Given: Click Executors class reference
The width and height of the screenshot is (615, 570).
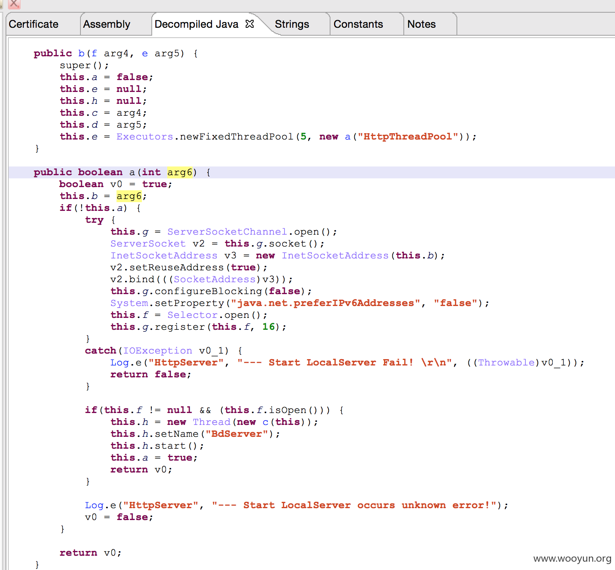Looking at the screenshot, I should coord(145,136).
